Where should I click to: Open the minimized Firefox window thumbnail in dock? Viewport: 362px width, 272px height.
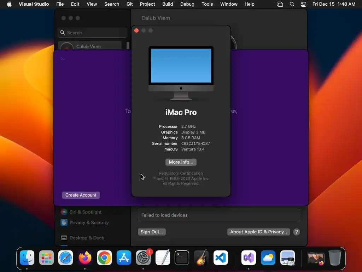pos(316,258)
